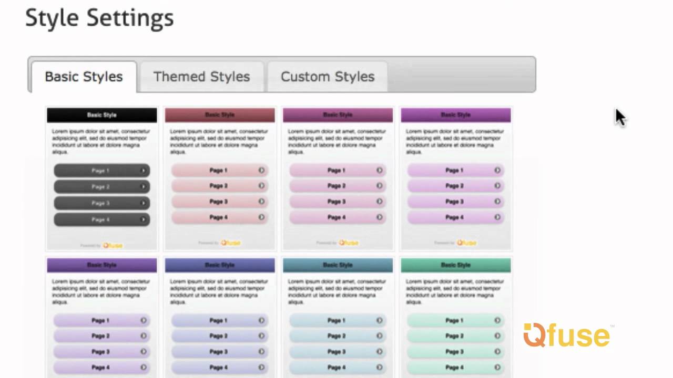673x378 pixels.
Task: Click Page 2 arrow in red style card
Action: pyautogui.click(x=261, y=186)
